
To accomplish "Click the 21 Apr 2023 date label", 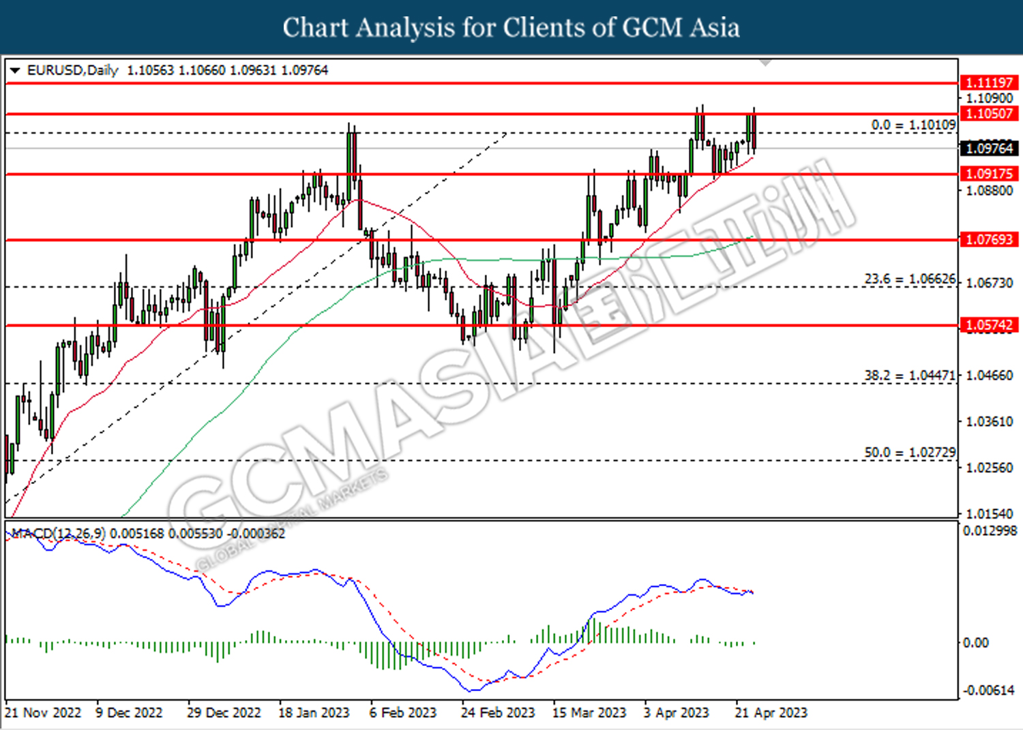I will pyautogui.click(x=771, y=713).
